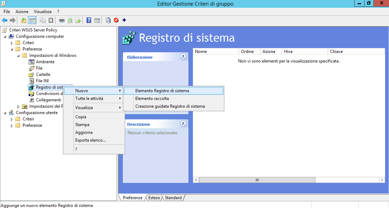Collapse the Elaborazione panel chevron
Viewport: 389px width, 208px height.
click(183, 57)
